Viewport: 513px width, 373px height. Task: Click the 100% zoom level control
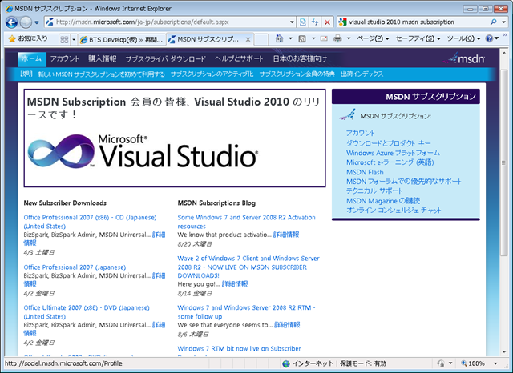pos(477,364)
